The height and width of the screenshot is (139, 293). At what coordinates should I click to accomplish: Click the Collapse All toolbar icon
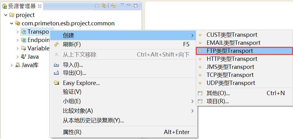point(97,6)
